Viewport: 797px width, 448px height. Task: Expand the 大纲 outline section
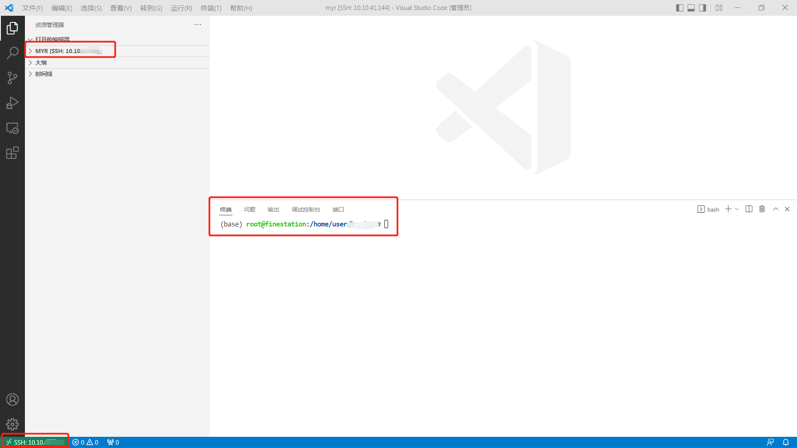117,63
